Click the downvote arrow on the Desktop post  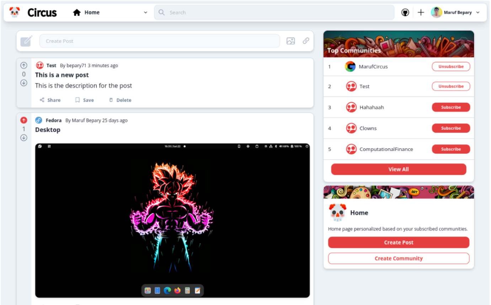[24, 138]
